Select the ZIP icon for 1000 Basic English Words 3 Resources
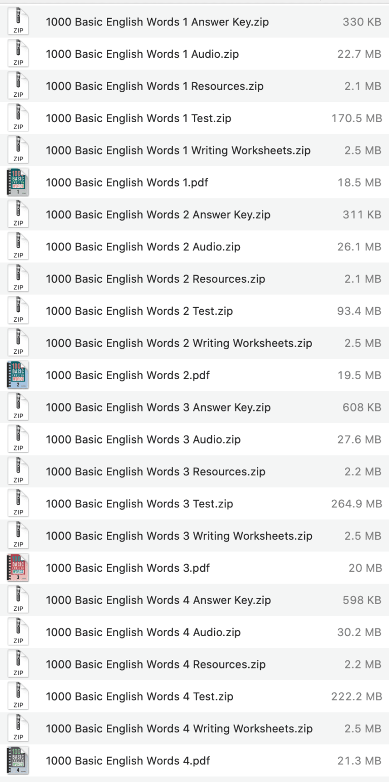Viewport: 389px width, 782px height. pos(19,471)
